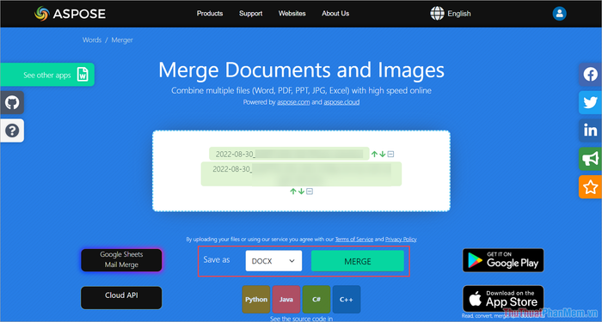Screen dimensions: 602x322
Task: Share on LinkedIn
Action: point(590,131)
